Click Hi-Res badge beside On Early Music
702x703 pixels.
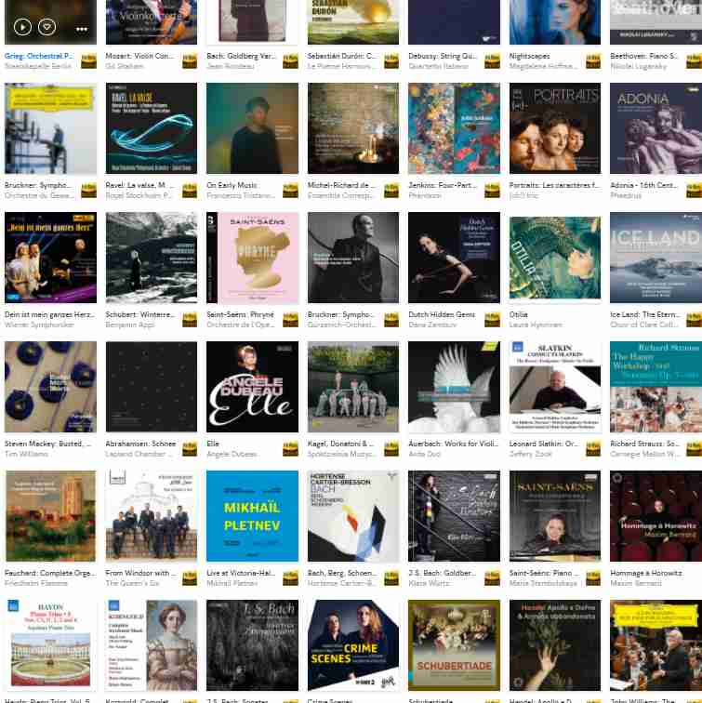[290, 191]
